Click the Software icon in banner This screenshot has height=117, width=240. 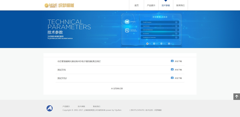pos(127,22)
